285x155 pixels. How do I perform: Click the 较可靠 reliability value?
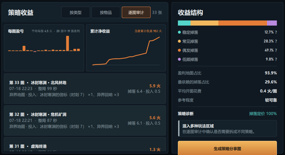click(x=271, y=100)
